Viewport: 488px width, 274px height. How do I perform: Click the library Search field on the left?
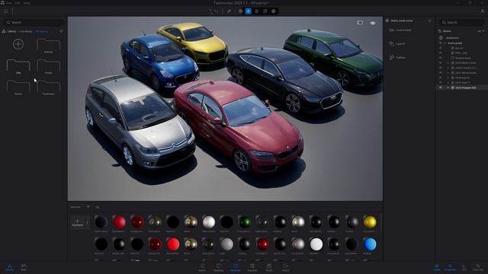34,22
